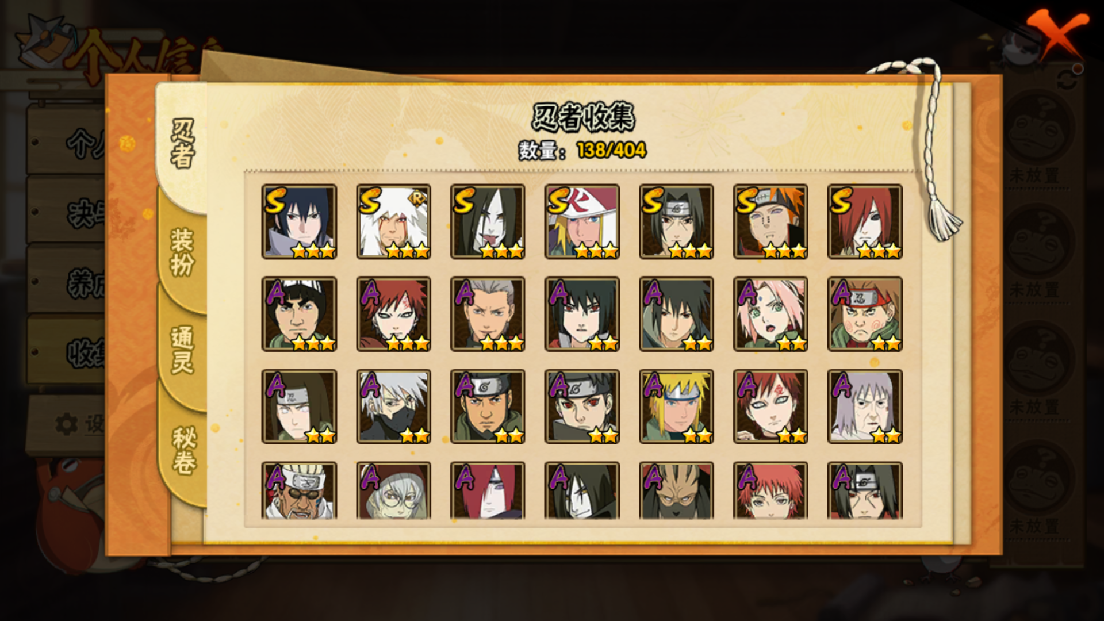Open settings gear on left wooden sign
Viewport: 1104px width, 621px height.
click(x=66, y=424)
